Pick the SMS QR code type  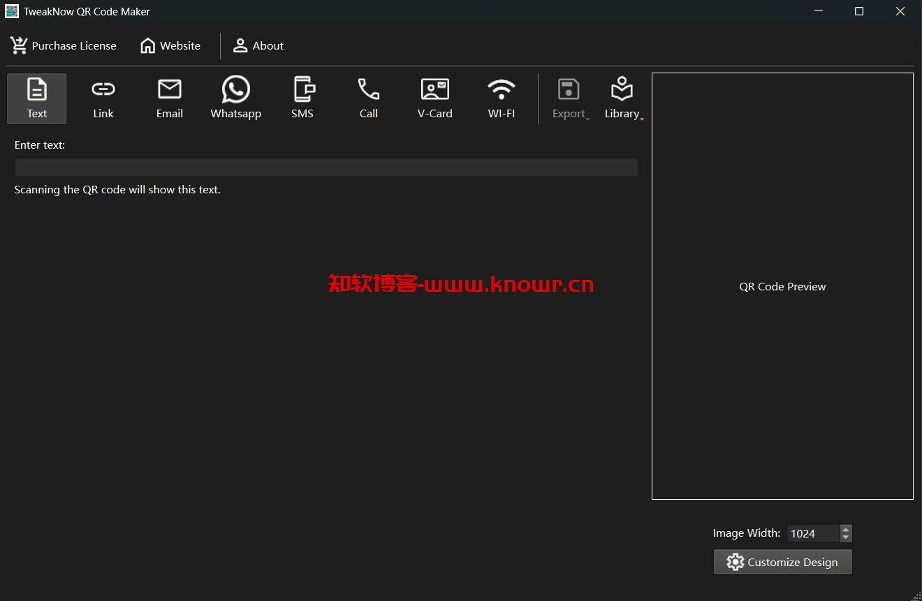[302, 98]
